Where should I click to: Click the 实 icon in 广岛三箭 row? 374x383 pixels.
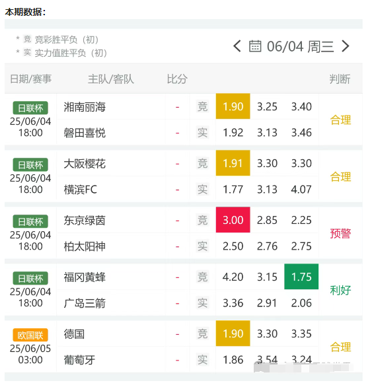202,303
